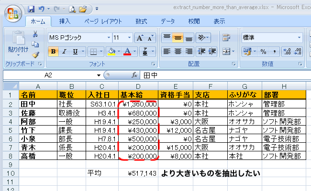Toggle underline formatting
The width and height of the screenshot is (311, 191).
pyautogui.click(x=75, y=52)
